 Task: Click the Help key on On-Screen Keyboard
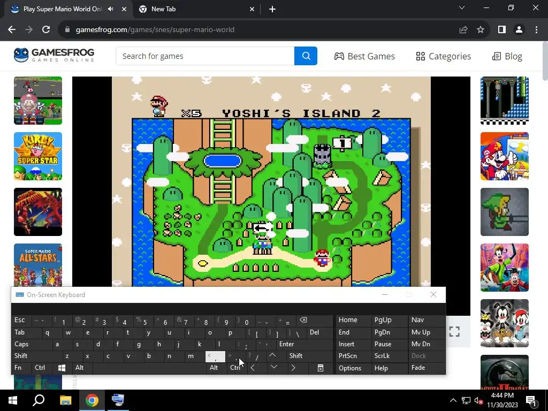389,368
